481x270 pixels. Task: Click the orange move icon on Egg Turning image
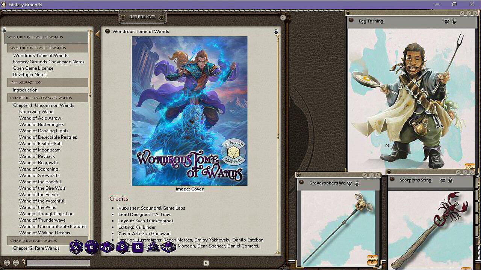[x=470, y=166]
